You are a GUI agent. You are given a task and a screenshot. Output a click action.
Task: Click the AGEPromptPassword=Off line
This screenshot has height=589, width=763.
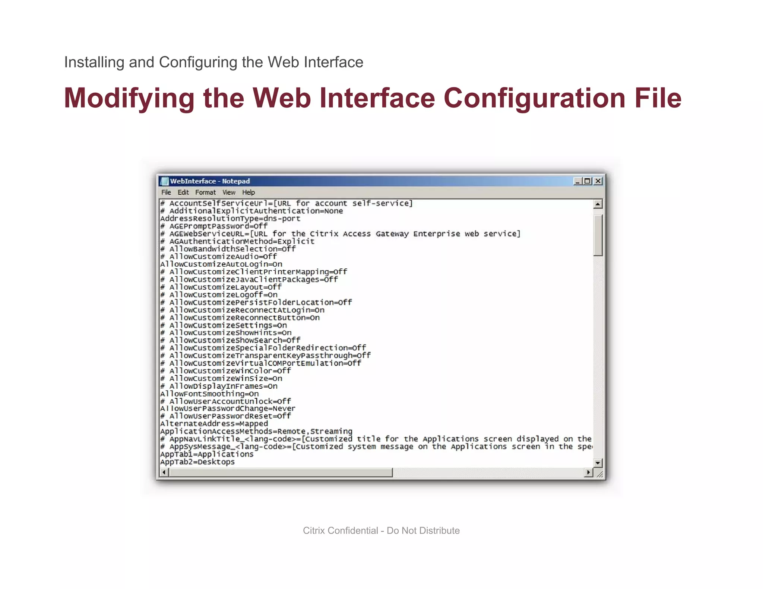click(214, 226)
